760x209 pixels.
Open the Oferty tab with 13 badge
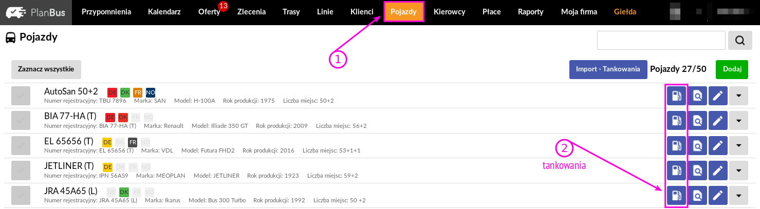click(209, 12)
